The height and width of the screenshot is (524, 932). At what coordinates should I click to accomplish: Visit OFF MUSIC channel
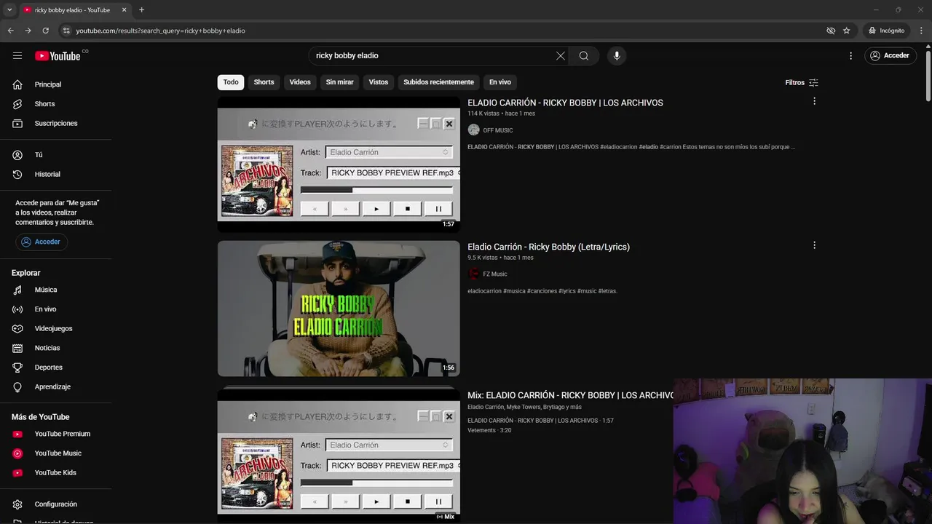[x=498, y=130]
